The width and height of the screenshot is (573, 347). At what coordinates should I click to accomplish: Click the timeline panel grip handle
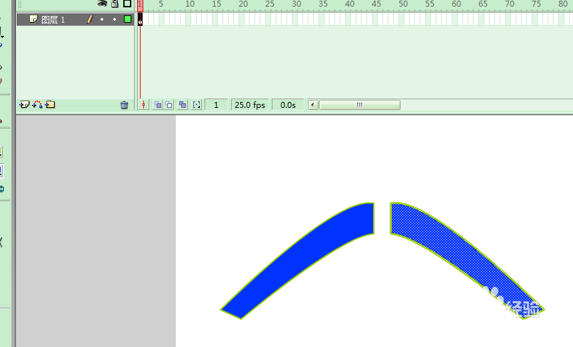[x=20, y=5]
